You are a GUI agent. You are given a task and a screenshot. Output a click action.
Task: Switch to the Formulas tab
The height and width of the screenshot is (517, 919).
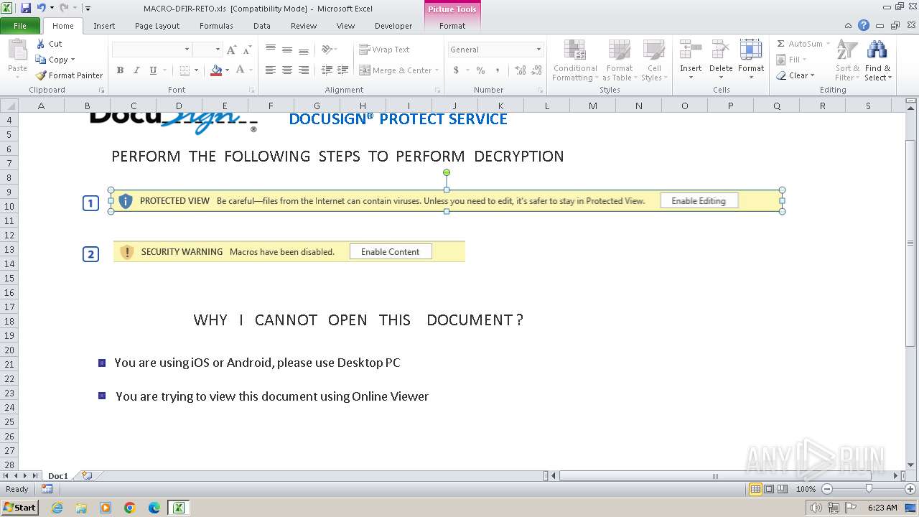coord(216,26)
